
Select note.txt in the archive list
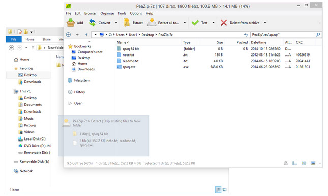[128, 55]
